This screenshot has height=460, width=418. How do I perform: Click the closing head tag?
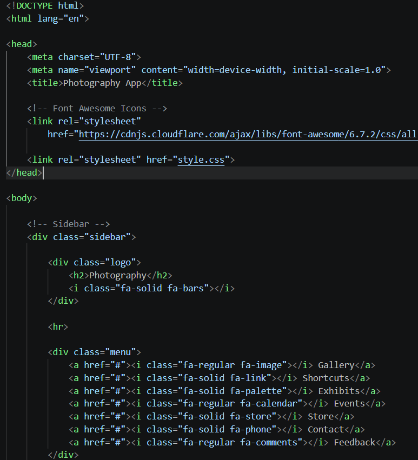(24, 173)
